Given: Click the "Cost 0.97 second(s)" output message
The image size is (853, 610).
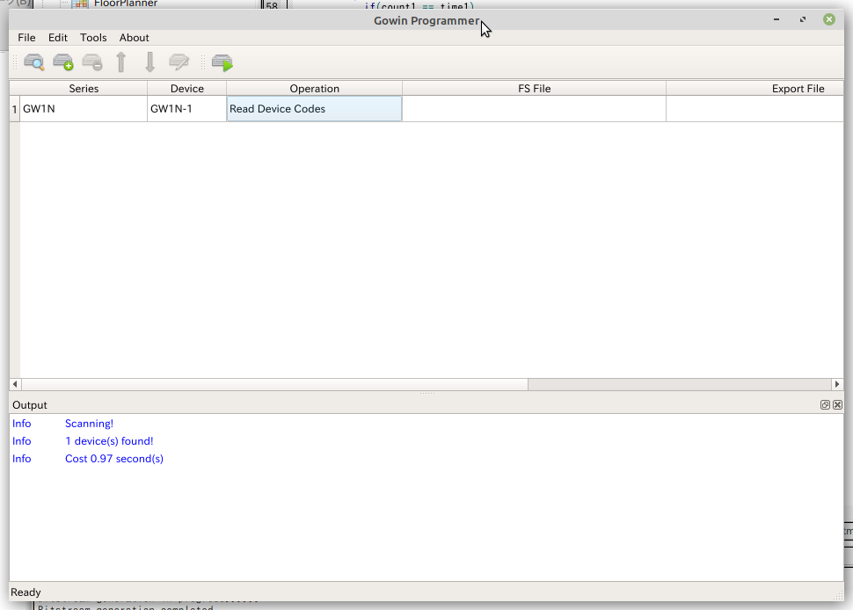Looking at the screenshot, I should tap(114, 459).
